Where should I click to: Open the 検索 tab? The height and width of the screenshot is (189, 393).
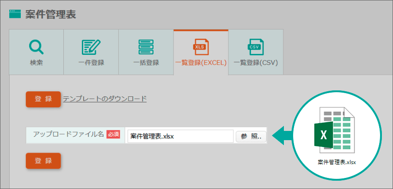(37, 52)
